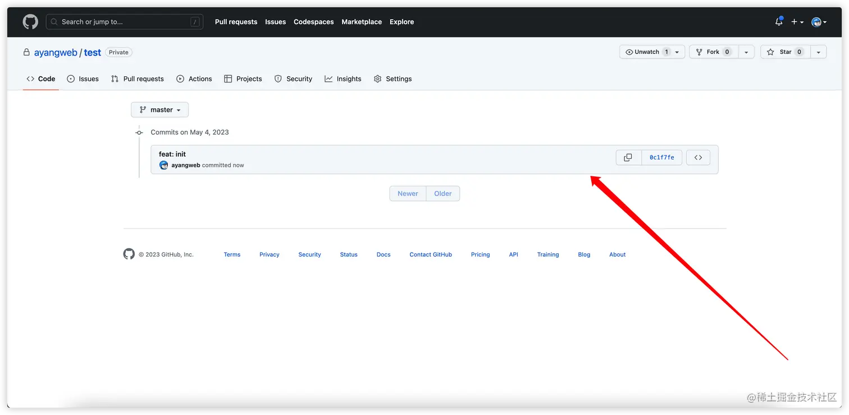The height and width of the screenshot is (415, 849).
Task: Click the GitHub logo in the top header
Action: [x=30, y=22]
